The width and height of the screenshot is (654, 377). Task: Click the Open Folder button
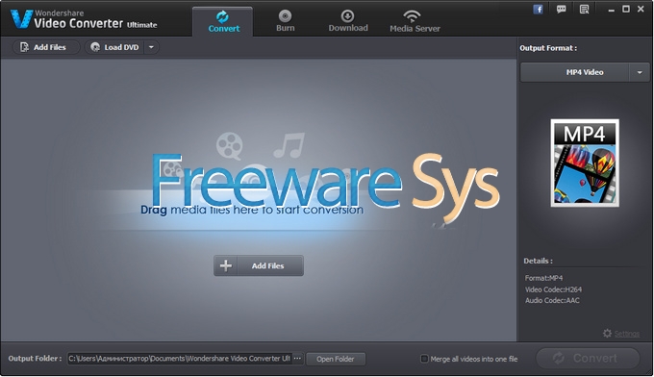(x=336, y=359)
